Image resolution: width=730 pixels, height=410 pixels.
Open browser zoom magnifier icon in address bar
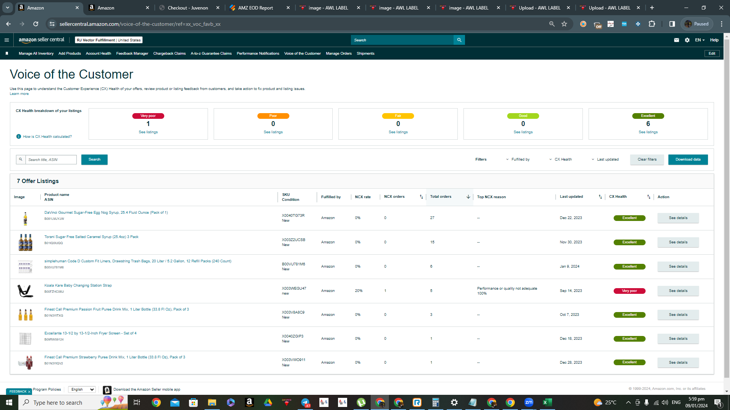552,24
